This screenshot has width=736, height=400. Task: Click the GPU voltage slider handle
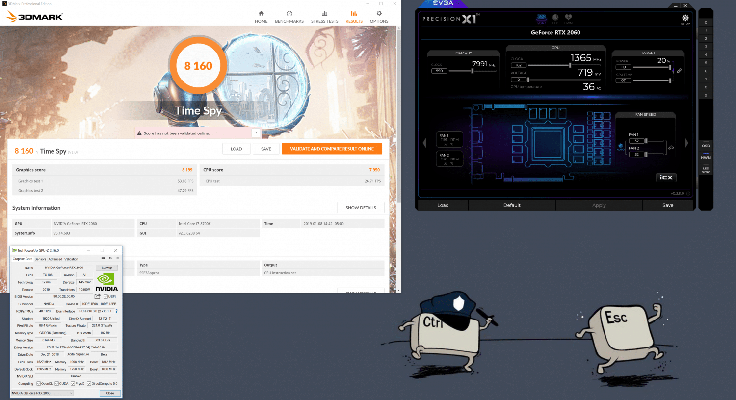tap(528, 80)
